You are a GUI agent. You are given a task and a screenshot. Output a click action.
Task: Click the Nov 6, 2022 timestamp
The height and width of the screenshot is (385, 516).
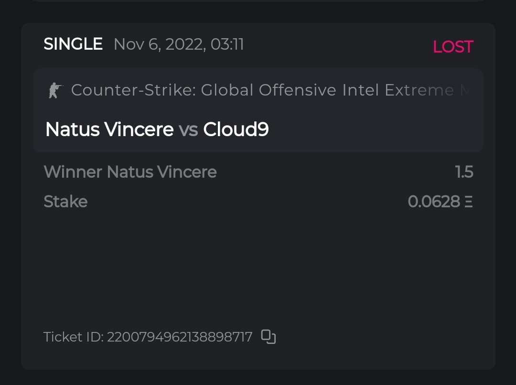coord(179,44)
